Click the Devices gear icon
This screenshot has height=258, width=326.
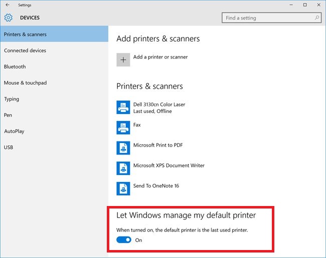pos(9,17)
